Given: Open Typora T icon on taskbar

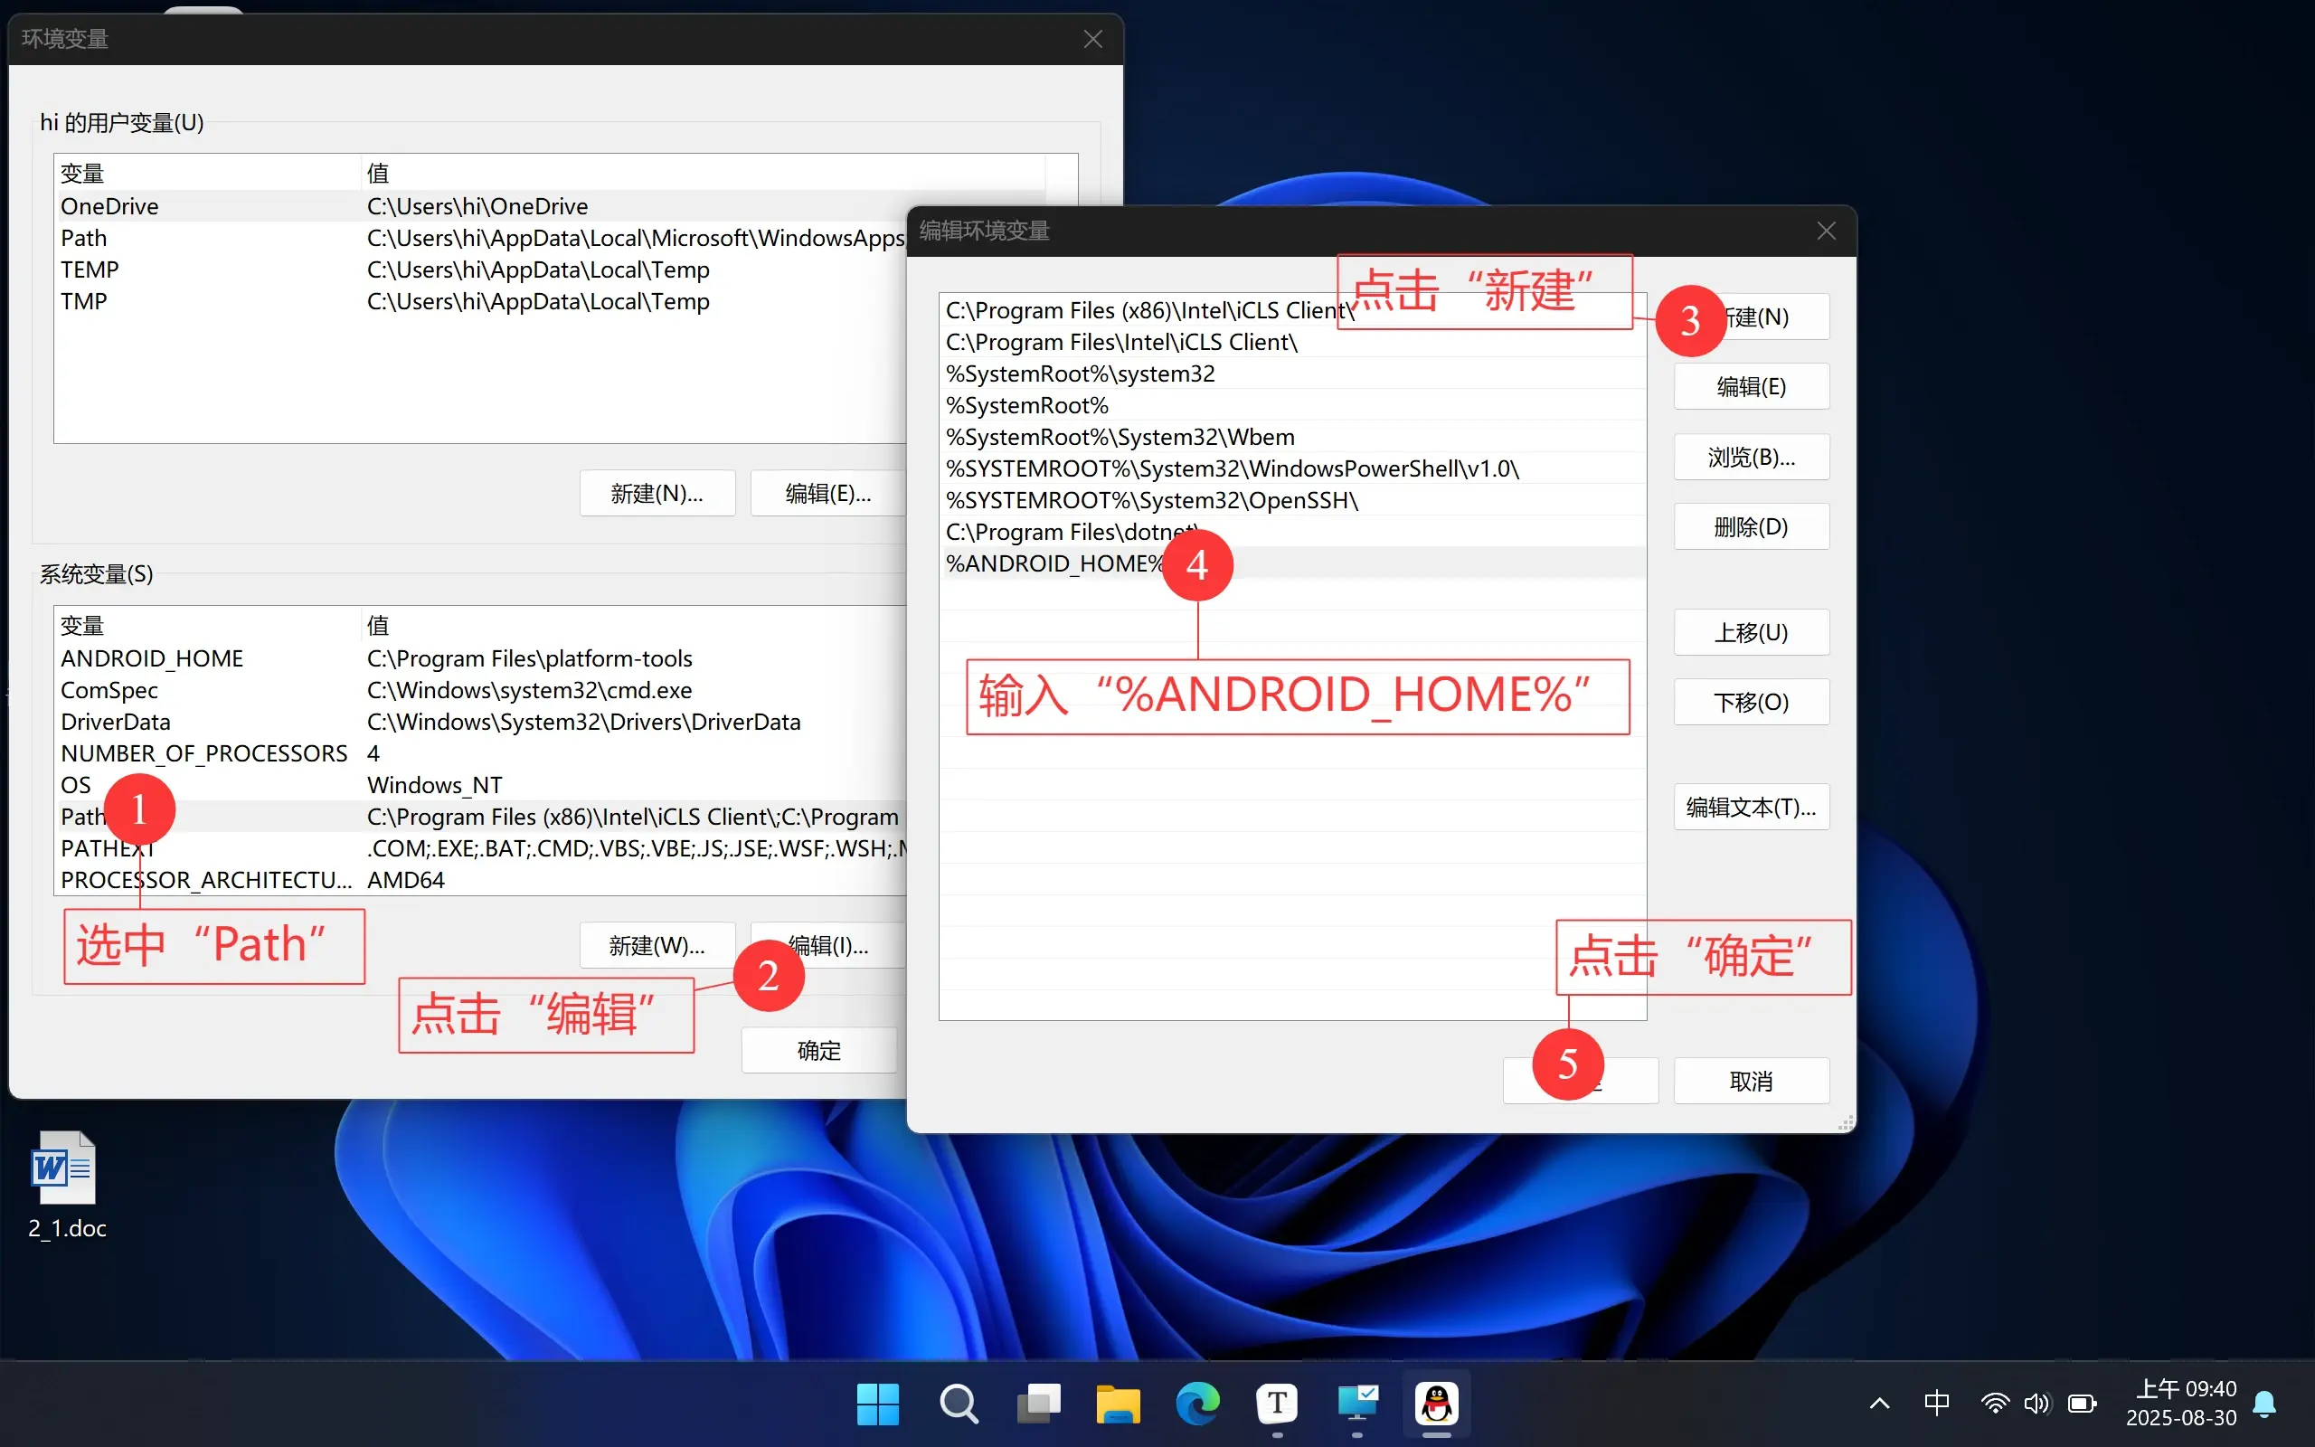Looking at the screenshot, I should point(1277,1404).
